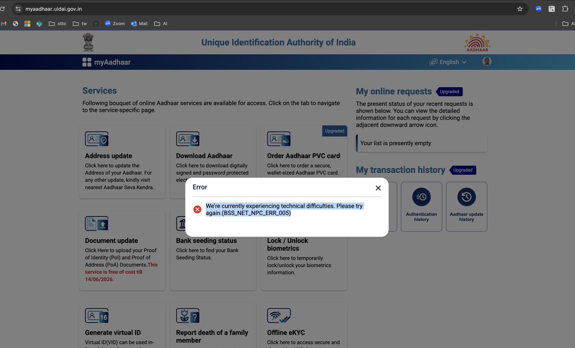Expand the English language dropdown chevron
Image resolution: width=575 pixels, height=348 pixels.
[464, 62]
